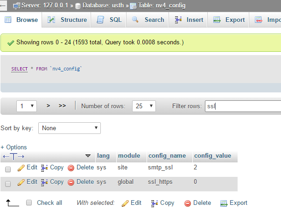The width and height of the screenshot is (281, 217).
Task: Jump to the last page with >>
Action: pos(62,106)
